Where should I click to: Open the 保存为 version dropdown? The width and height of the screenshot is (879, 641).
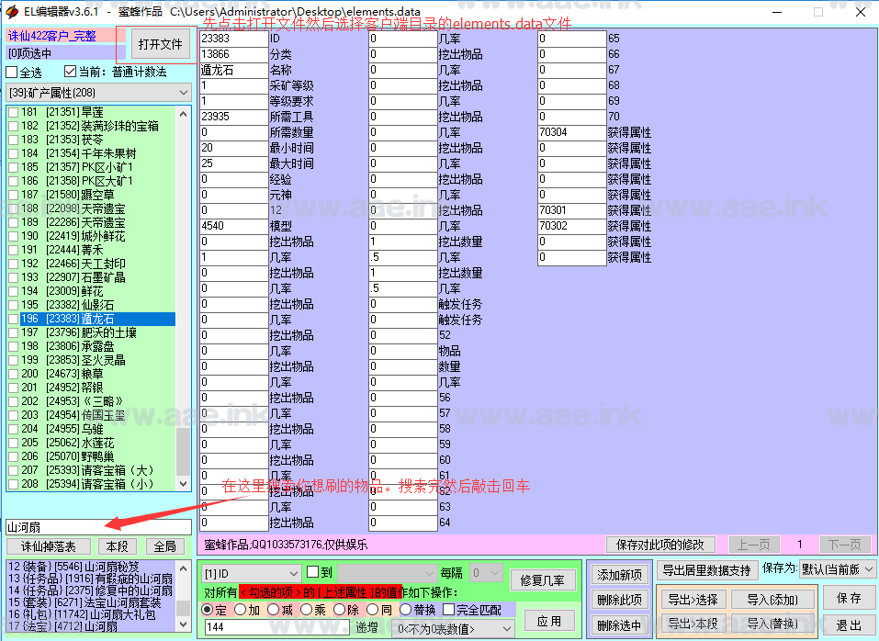(x=838, y=569)
